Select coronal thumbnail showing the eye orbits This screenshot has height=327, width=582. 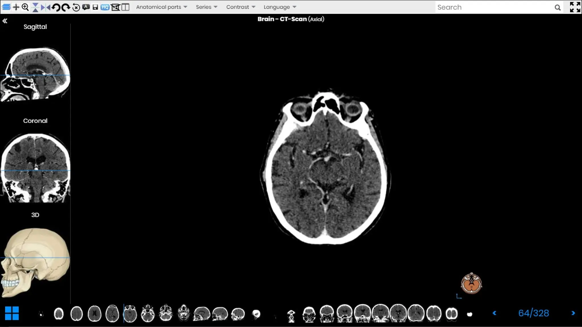coord(309,314)
